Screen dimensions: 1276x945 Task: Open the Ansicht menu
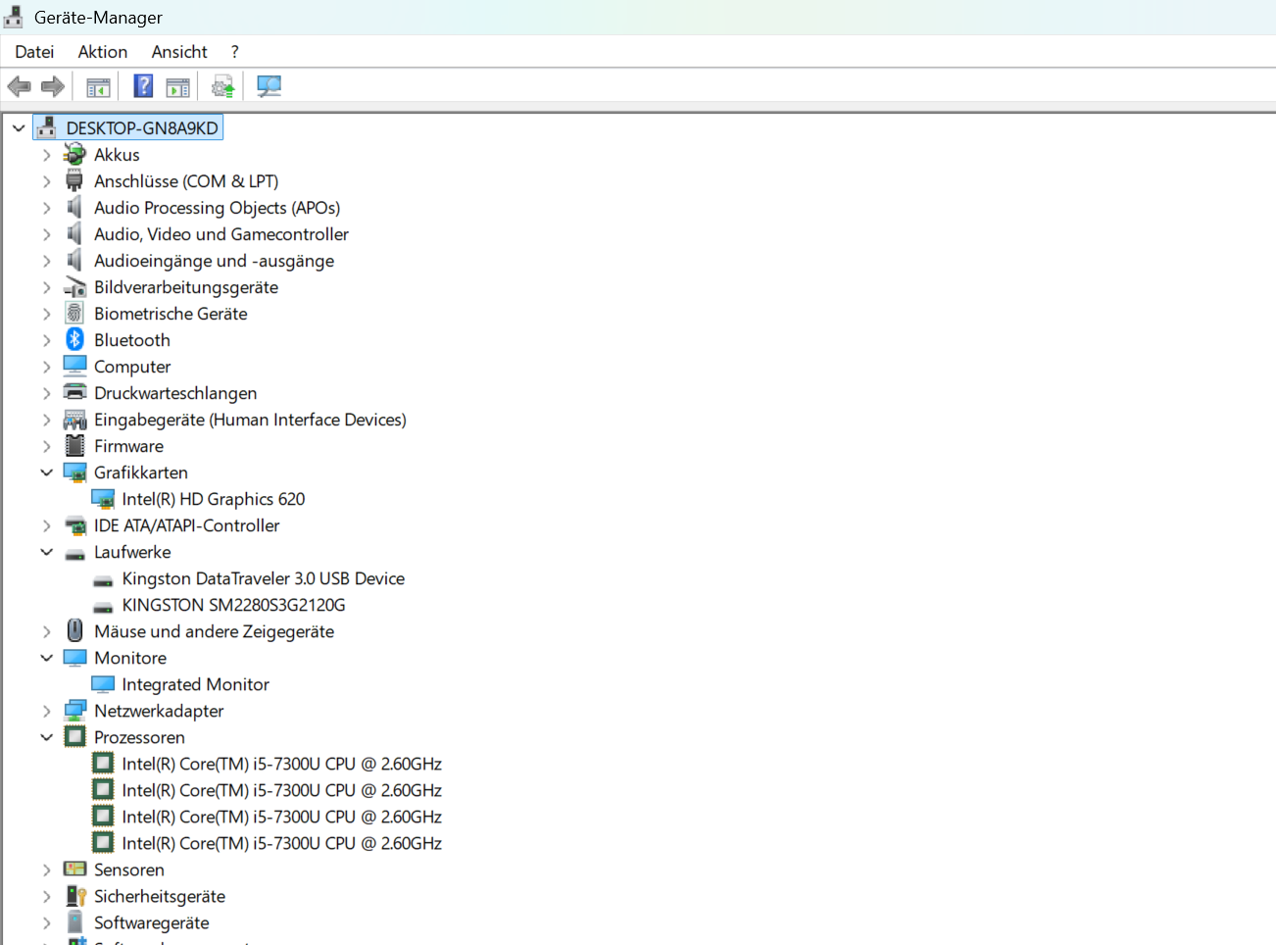click(179, 52)
